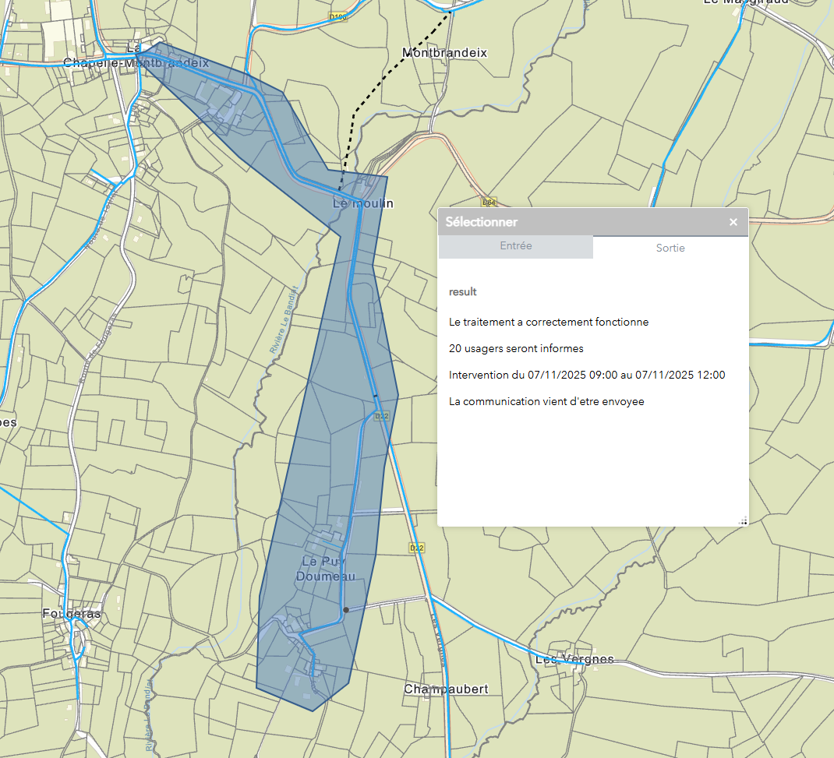Switch to the Entrée tab
The image size is (834, 758).
(515, 246)
